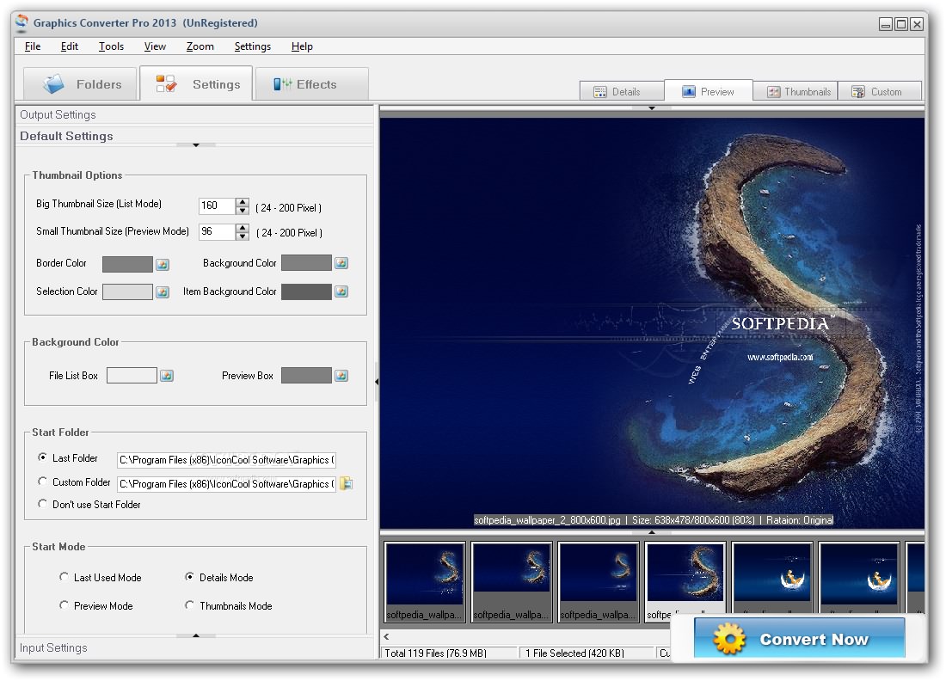Choose Thumbnails Mode as start mode
The height and width of the screenshot is (681, 946).
(189, 605)
